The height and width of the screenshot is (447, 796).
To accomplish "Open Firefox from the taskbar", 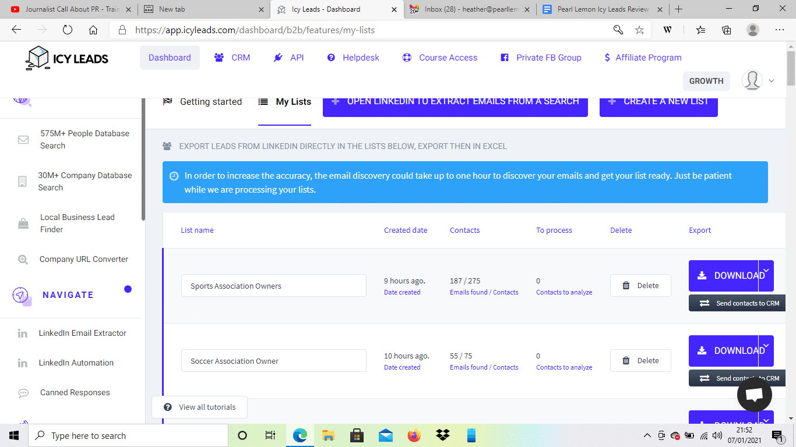I will [414, 435].
